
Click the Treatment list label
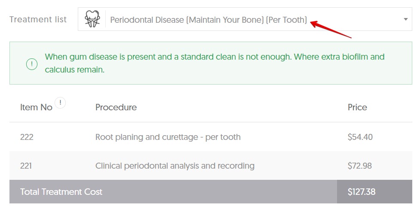pyautogui.click(x=38, y=20)
